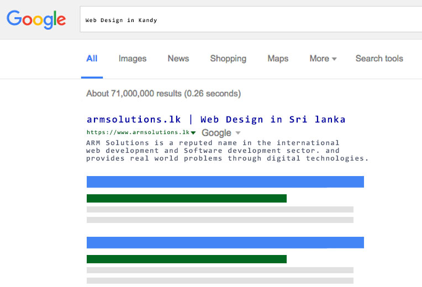Click the Google logo

point(36,20)
